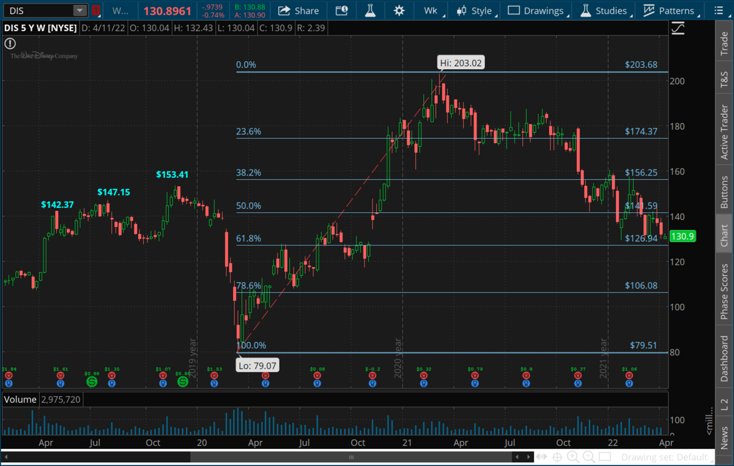This screenshot has width=734, height=466.
Task: Click the Share button
Action: [x=298, y=10]
